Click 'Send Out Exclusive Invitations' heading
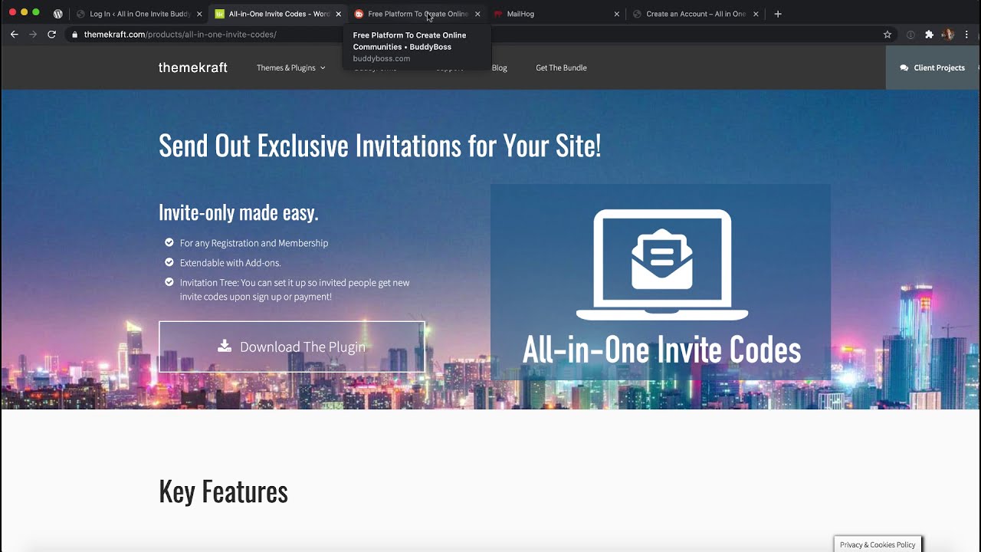 pyautogui.click(x=379, y=146)
